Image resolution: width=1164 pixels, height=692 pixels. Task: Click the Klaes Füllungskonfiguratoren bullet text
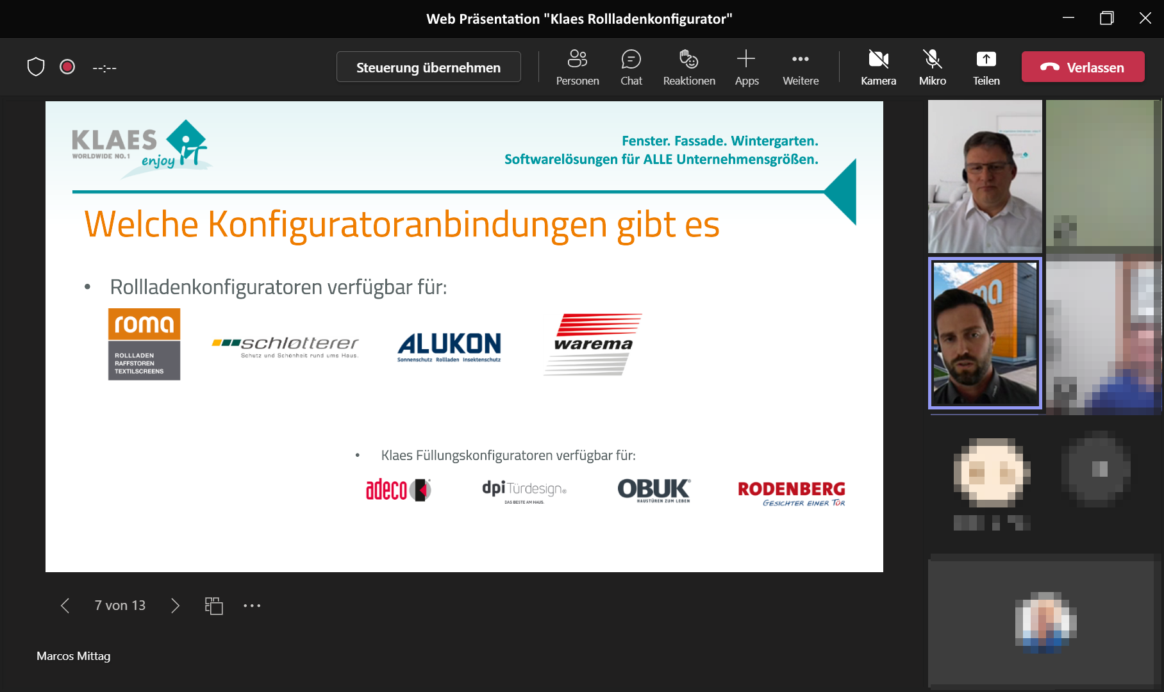(508, 456)
